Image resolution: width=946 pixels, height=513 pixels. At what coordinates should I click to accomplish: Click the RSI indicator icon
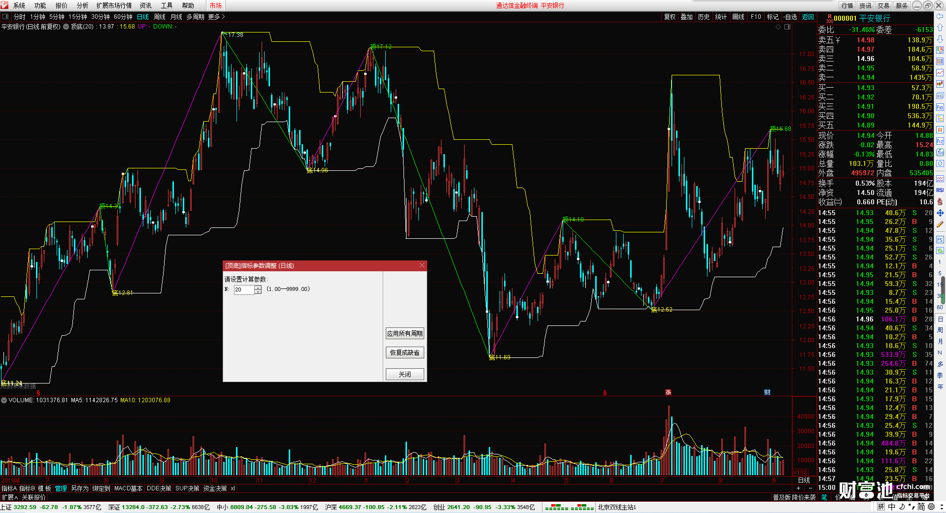(940, 190)
